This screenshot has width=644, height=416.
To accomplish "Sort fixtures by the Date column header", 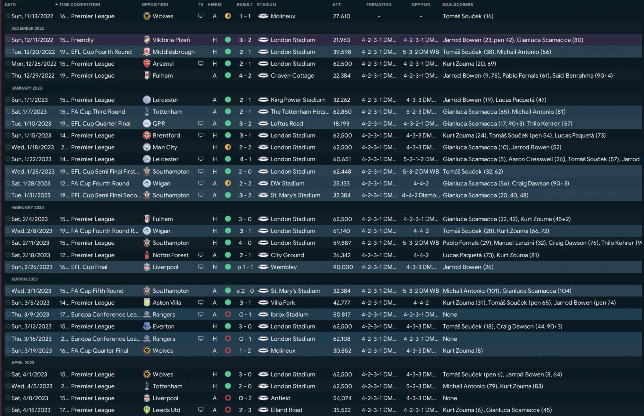I will [10, 5].
